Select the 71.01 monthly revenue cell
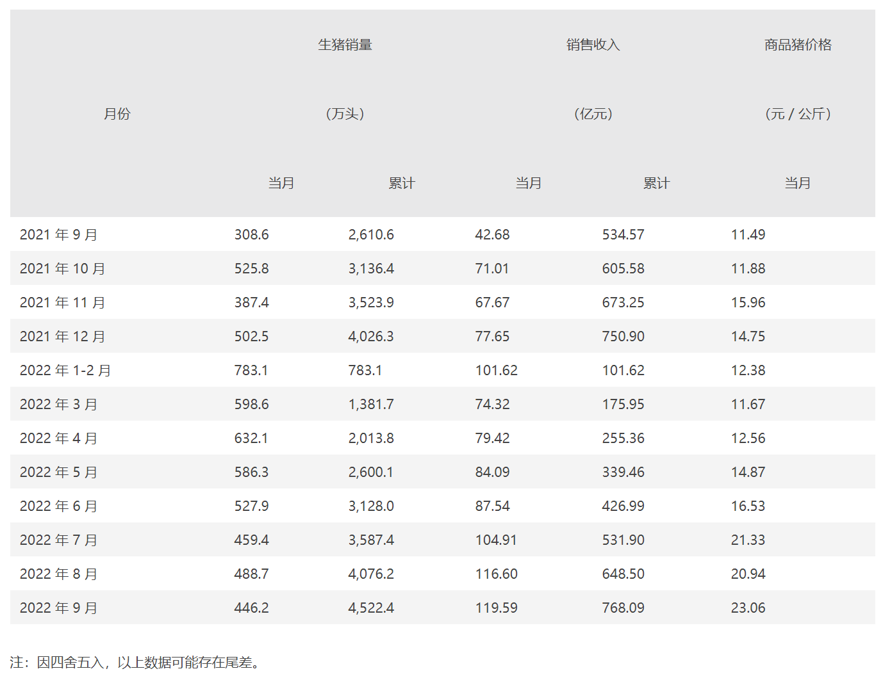This screenshot has width=883, height=678. pos(492,269)
